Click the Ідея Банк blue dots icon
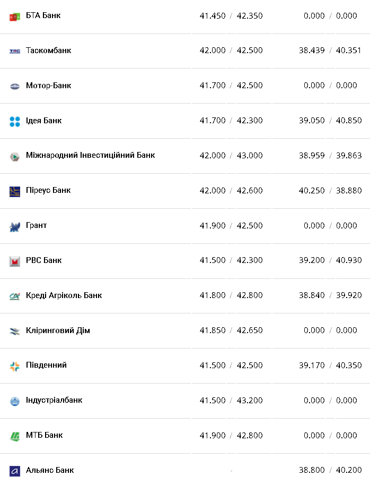This screenshot has height=484, width=370. point(15,121)
